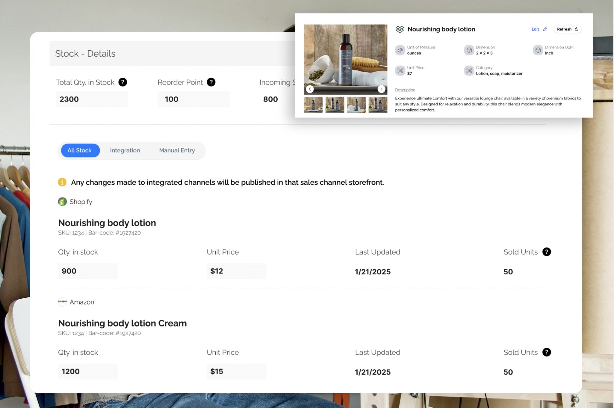This screenshot has height=408, width=614.
Task: Click the Total Qty. in Stock field showing 2300
Action: [x=92, y=99]
